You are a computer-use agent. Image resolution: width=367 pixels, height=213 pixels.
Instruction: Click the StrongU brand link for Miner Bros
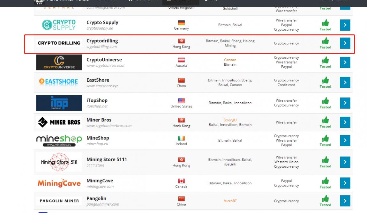230,120
